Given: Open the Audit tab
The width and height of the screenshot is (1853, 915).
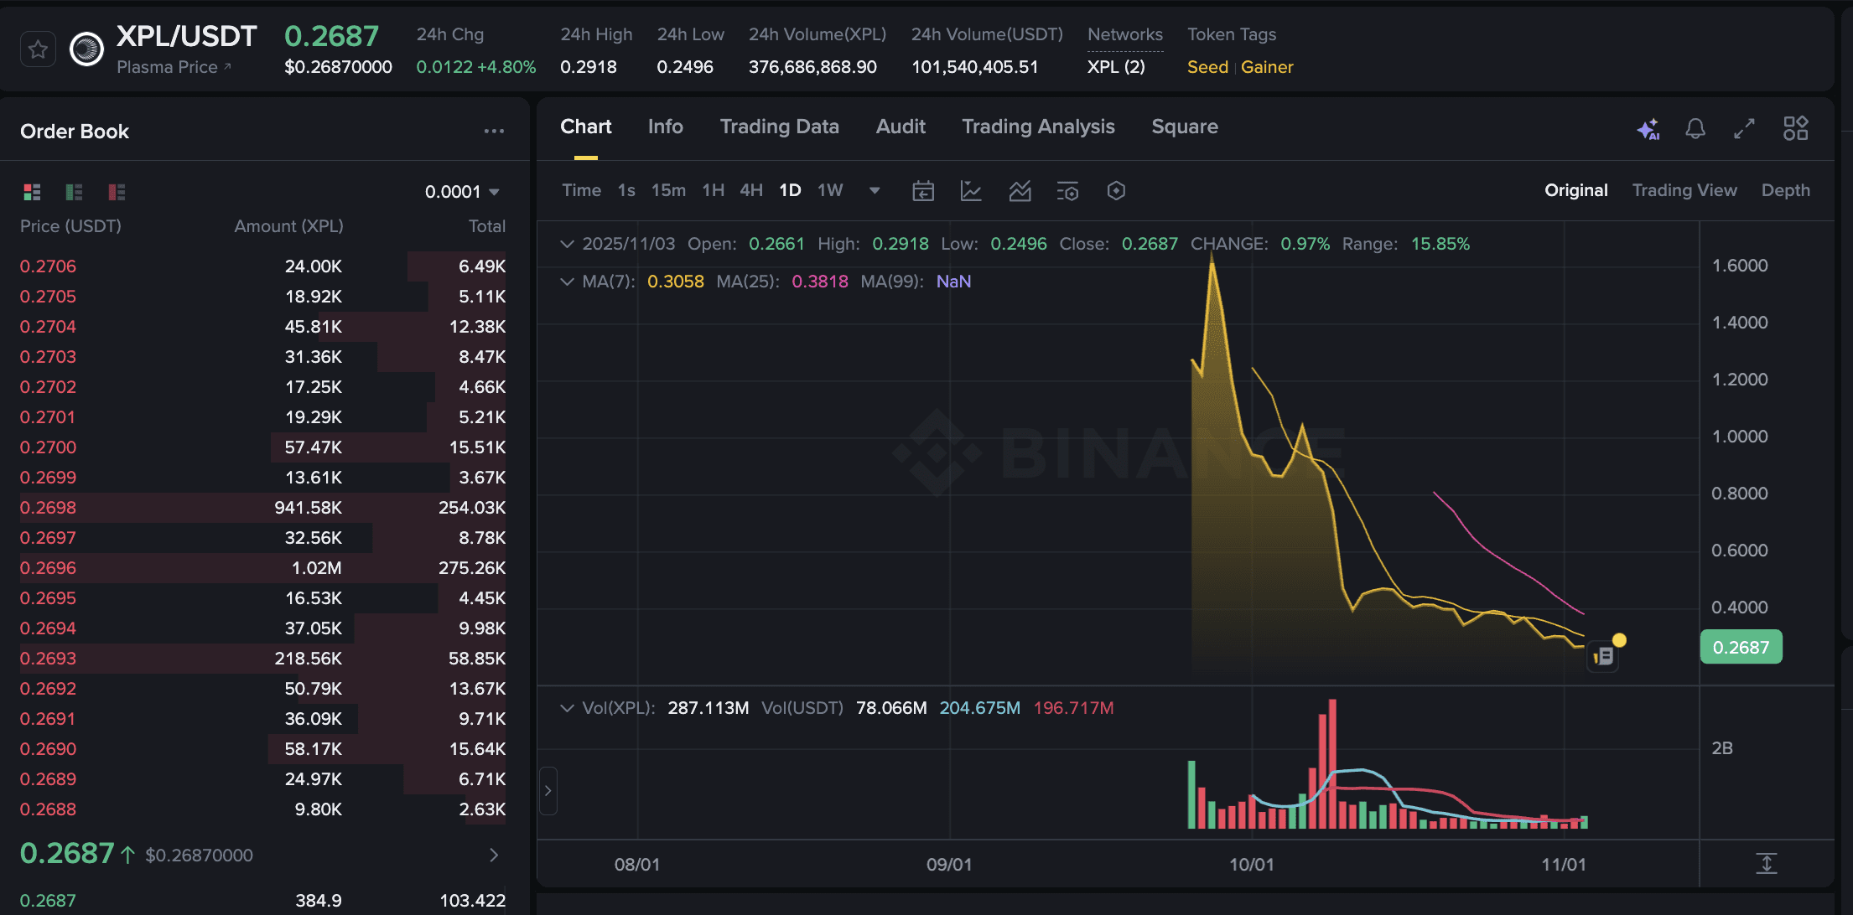Looking at the screenshot, I should pos(901,127).
